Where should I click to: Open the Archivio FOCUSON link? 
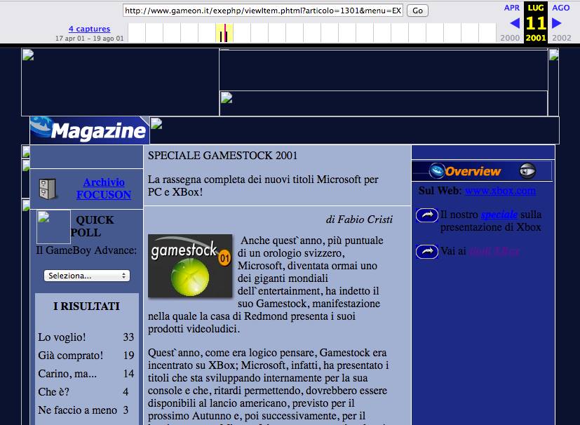point(103,189)
